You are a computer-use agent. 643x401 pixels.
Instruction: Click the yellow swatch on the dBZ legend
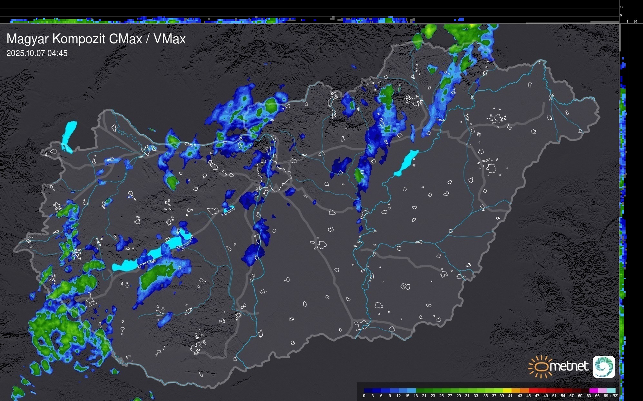[x=507, y=390]
